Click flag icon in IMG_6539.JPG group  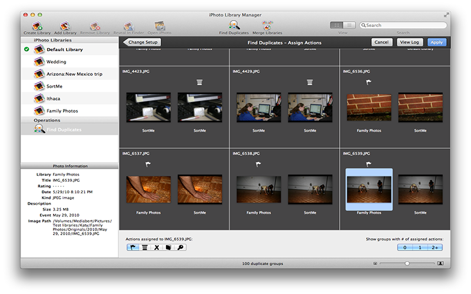coord(369,164)
